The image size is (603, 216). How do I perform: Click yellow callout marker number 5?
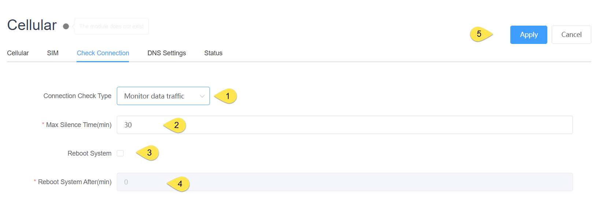pyautogui.click(x=480, y=34)
